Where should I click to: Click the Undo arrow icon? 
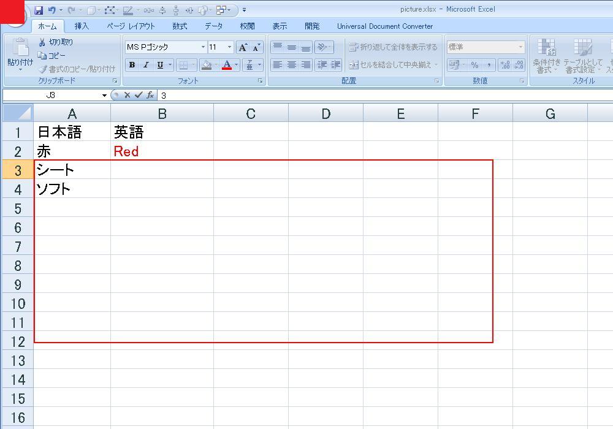point(51,10)
